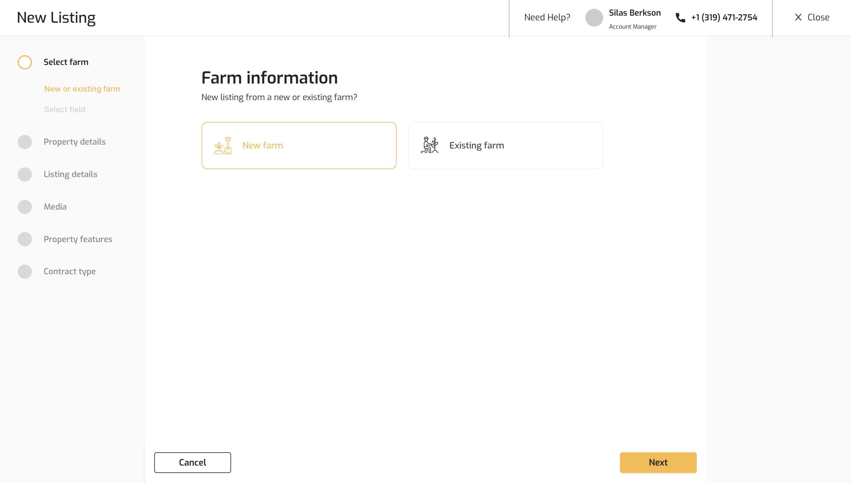The height and width of the screenshot is (483, 851).
Task: Go to the Select field substep
Action: click(x=65, y=110)
